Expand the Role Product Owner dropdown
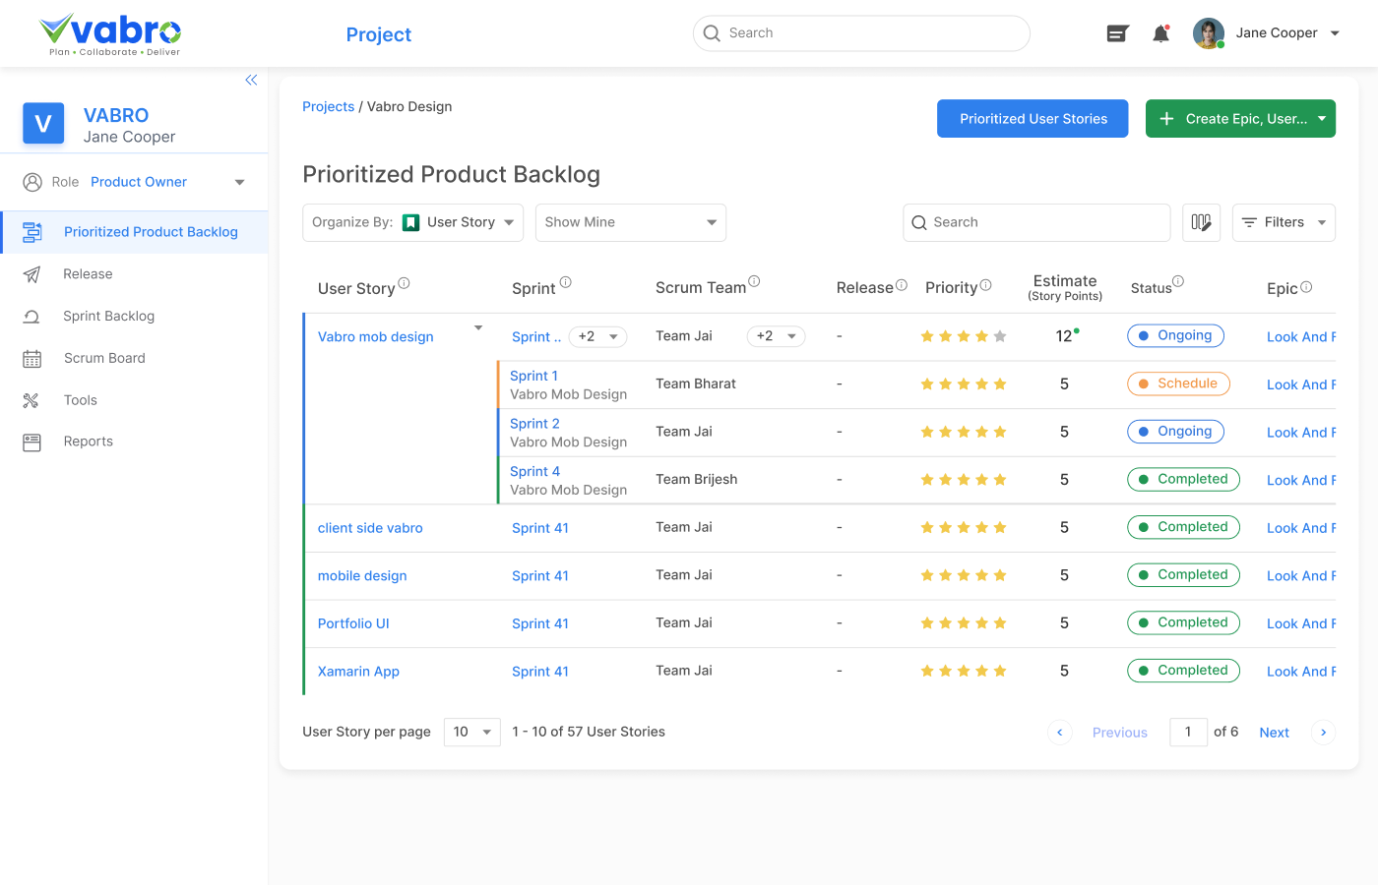Screen dimensions: 1378x885 pyautogui.click(x=239, y=182)
